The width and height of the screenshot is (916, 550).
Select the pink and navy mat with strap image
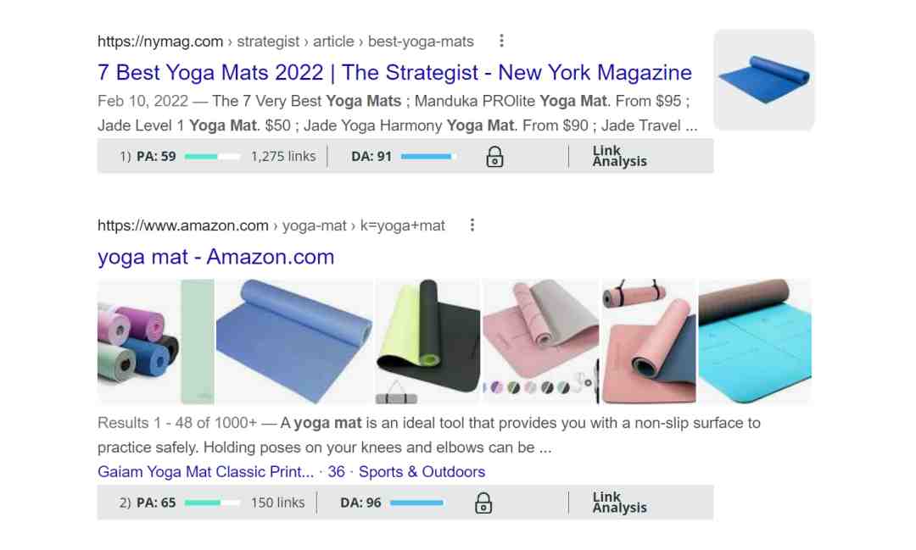tap(649, 342)
